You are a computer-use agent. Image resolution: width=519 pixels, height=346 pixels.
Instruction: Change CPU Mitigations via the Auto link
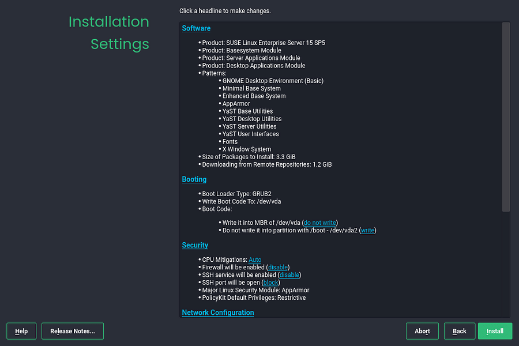coord(255,259)
